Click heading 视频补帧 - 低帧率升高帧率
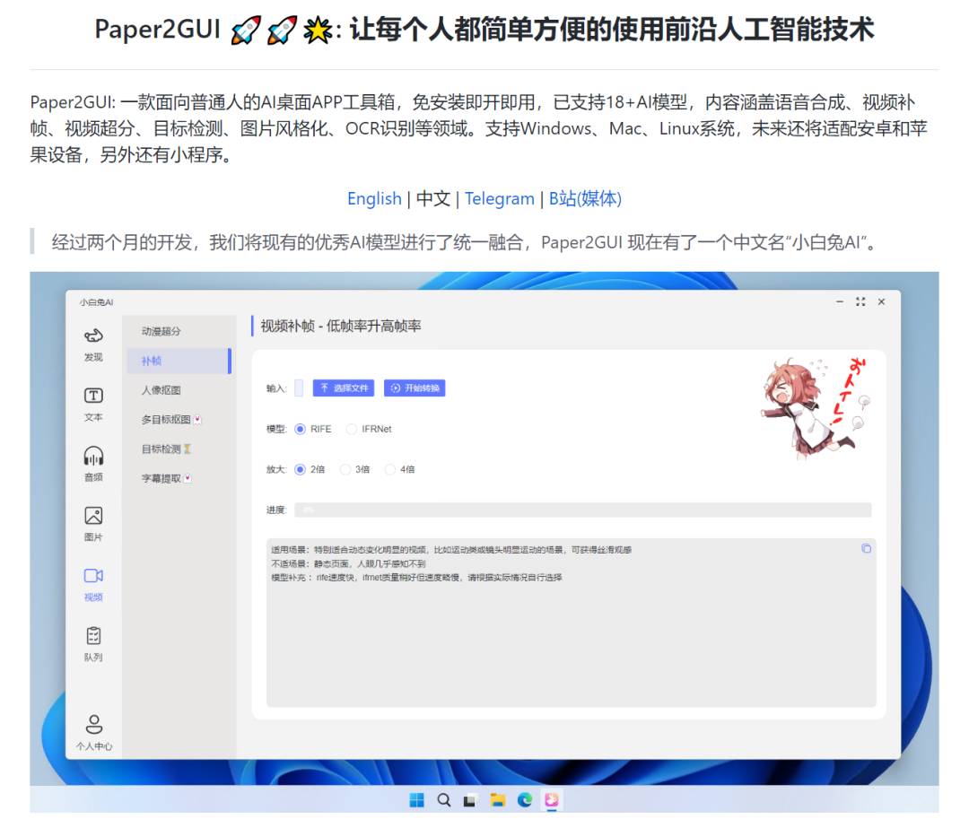The image size is (969, 828). 341,326
